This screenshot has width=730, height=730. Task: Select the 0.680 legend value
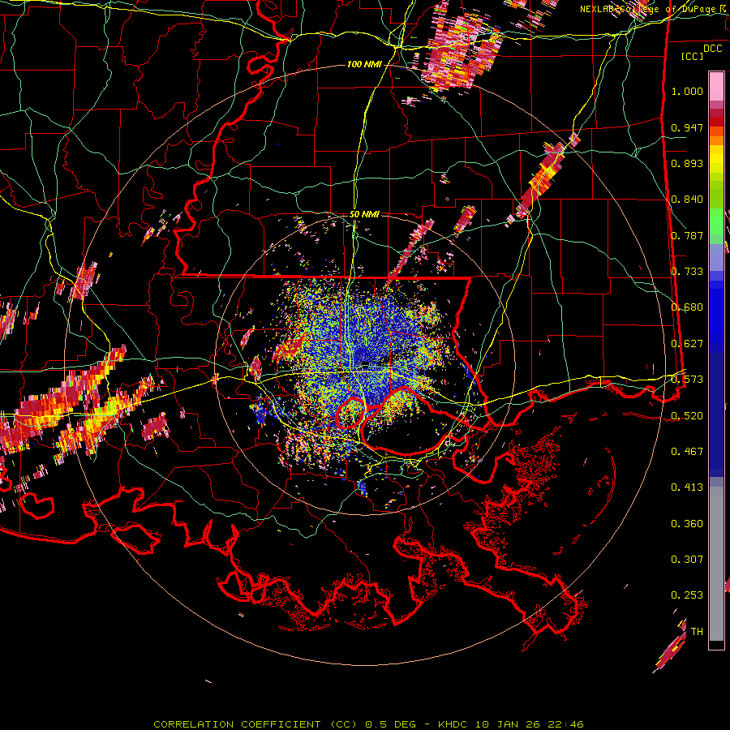pos(687,307)
